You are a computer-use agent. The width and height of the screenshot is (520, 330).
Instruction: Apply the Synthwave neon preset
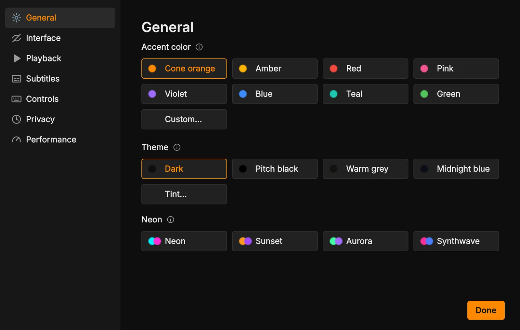[456, 241]
